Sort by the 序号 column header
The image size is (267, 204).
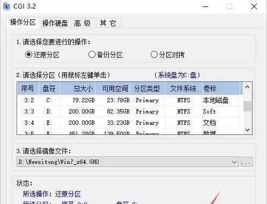click(28, 88)
